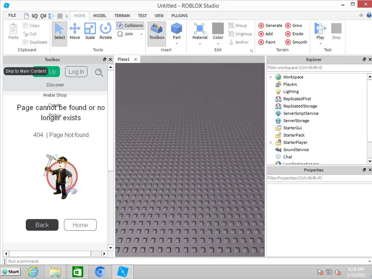Viewport: 372px width, 279px height.
Task: Expand the StarterPlayer tree node
Action: 271,142
